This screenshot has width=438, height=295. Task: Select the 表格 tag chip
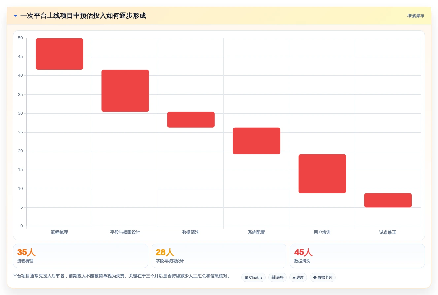pyautogui.click(x=278, y=278)
